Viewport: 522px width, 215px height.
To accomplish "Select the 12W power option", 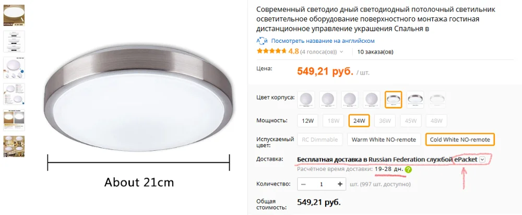I will (307, 121).
